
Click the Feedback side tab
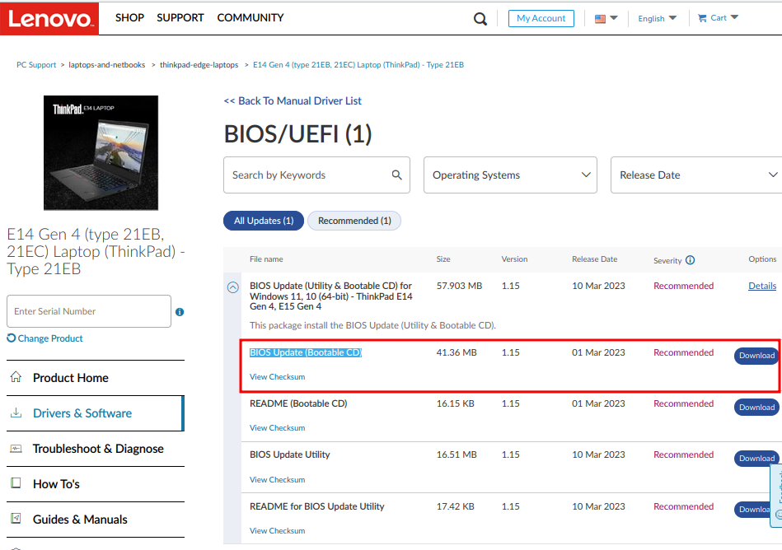click(776, 495)
